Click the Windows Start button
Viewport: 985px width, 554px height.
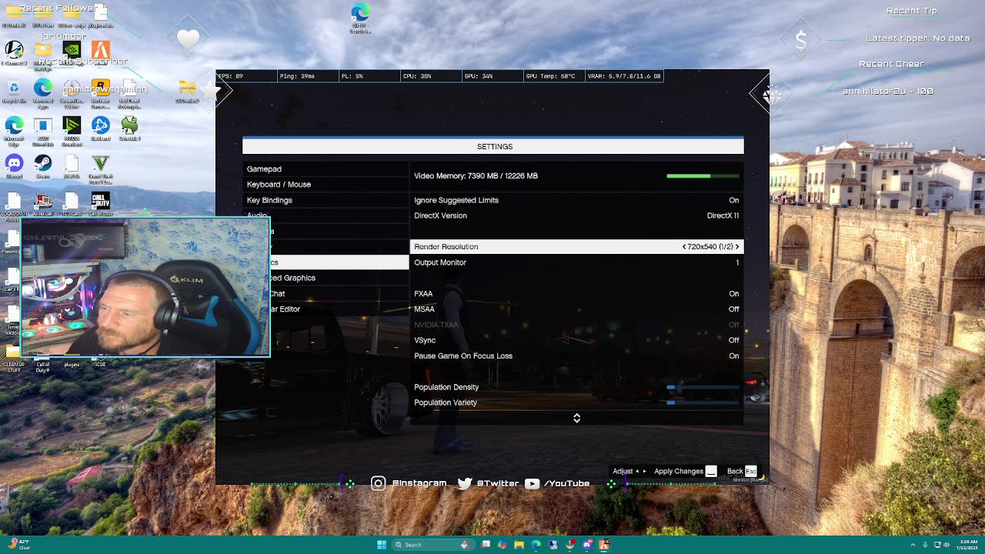(x=382, y=545)
